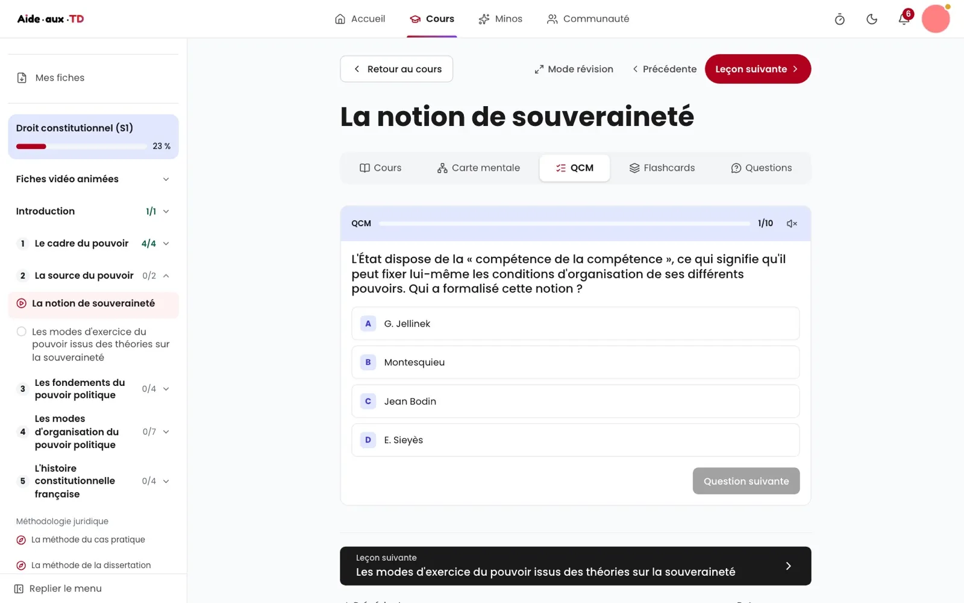This screenshot has width=964, height=603.
Task: Collapse La source du pouvoir chapter
Action: click(93, 276)
